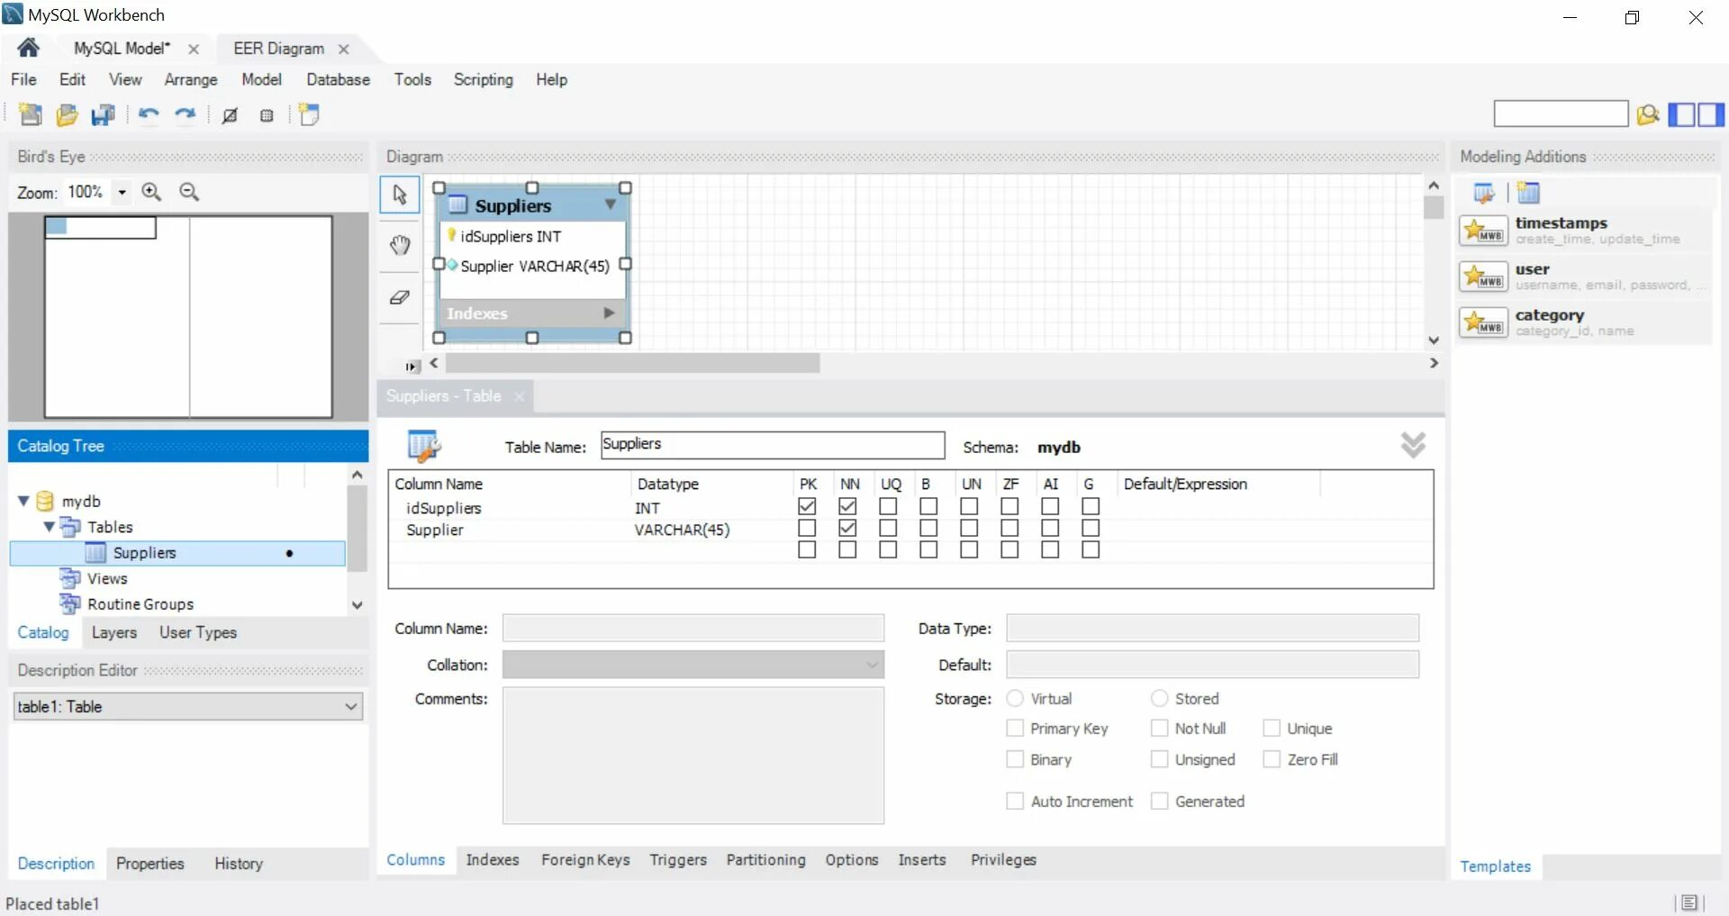
Task: Open the Properties tab
Action: [x=149, y=863]
